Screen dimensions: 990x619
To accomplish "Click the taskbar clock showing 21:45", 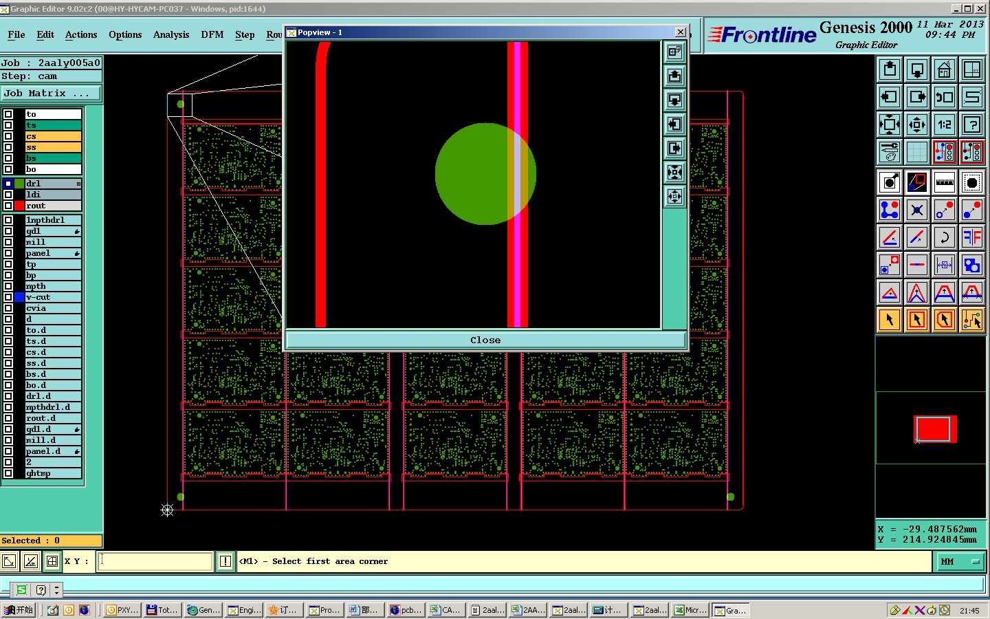I will coord(969,610).
